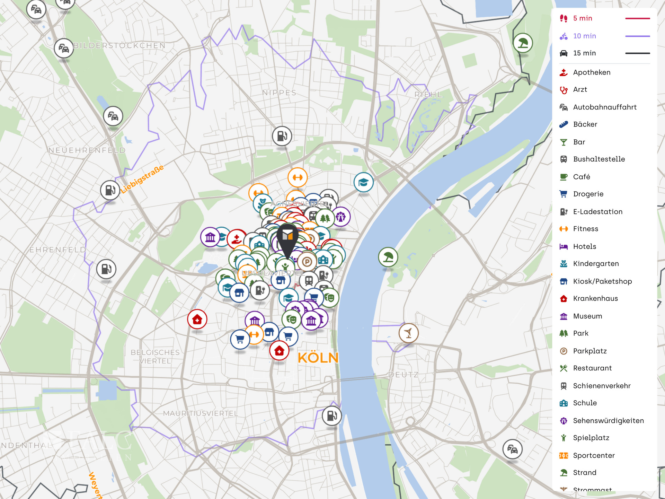Click the beach umbrella marker across the Rhine
The width and height of the screenshot is (665, 499).
[388, 257]
